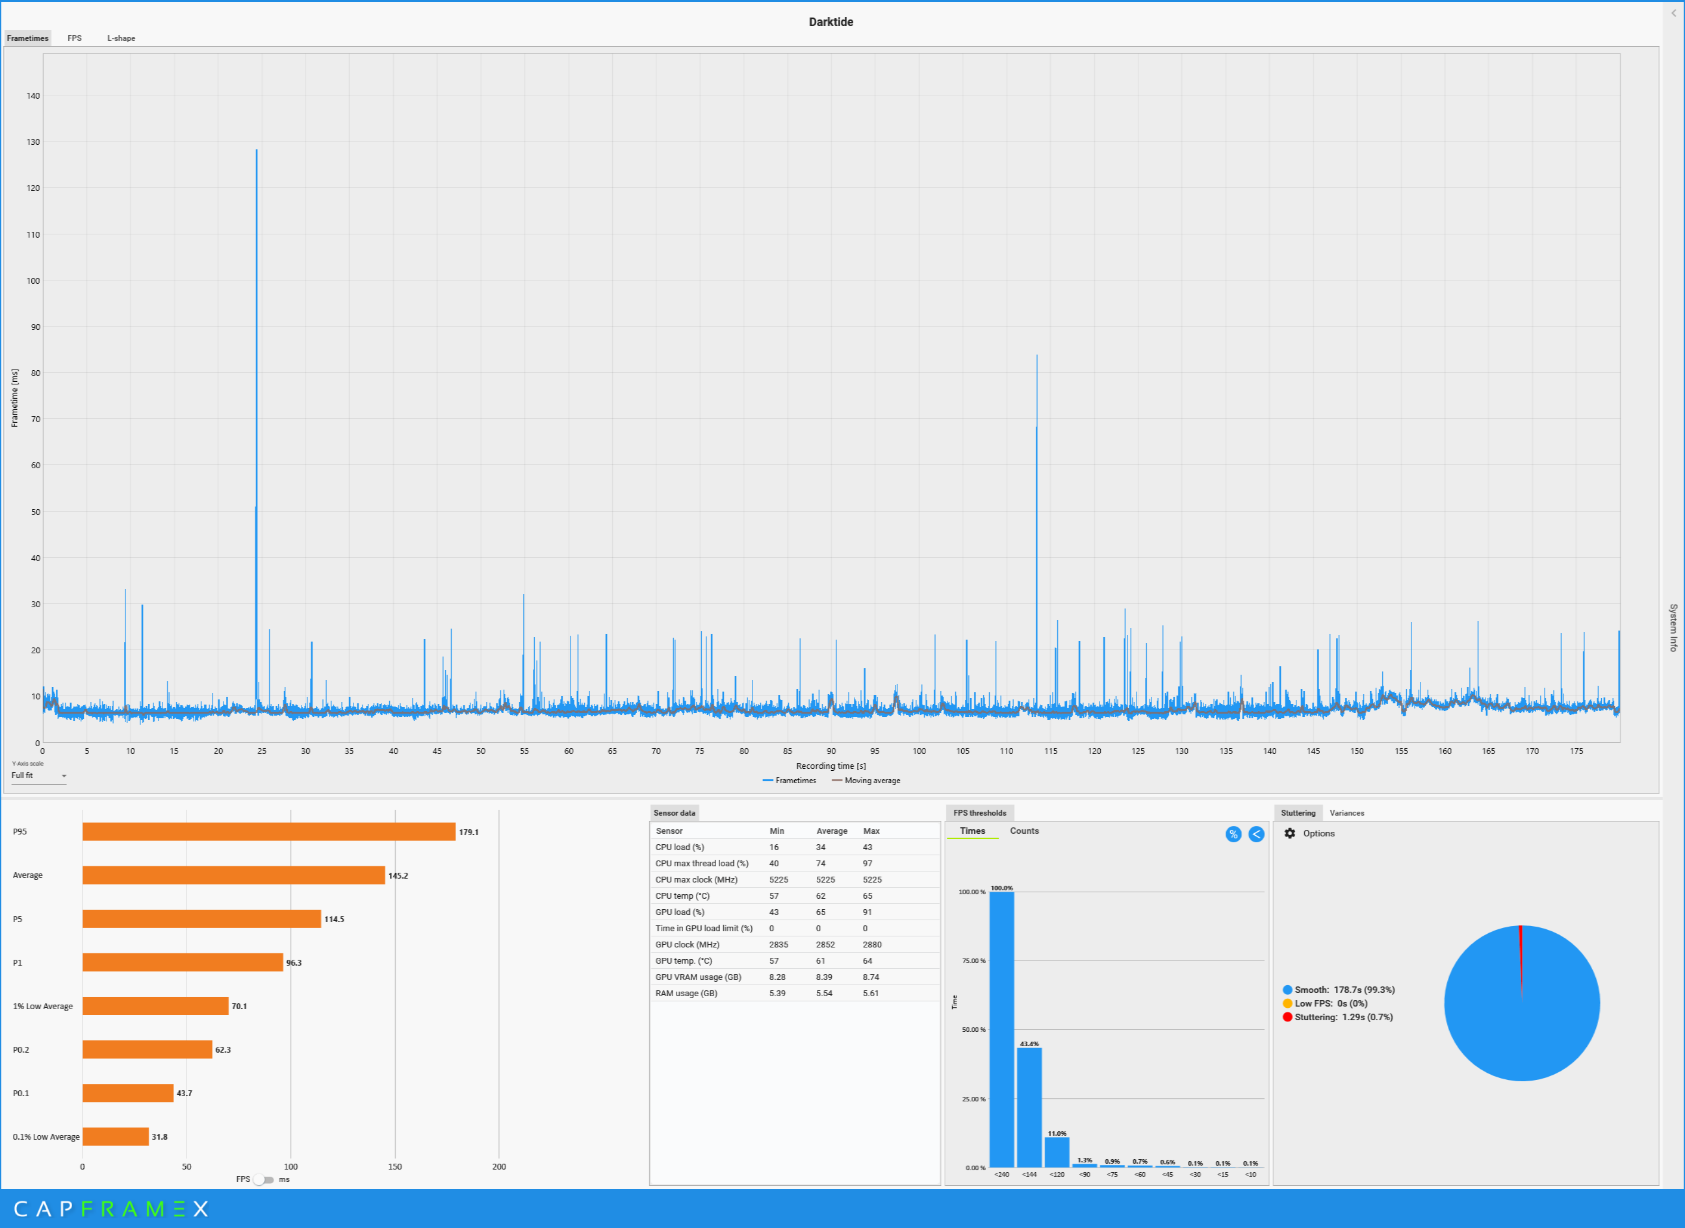
Task: Click the Min column header
Action: 777,831
